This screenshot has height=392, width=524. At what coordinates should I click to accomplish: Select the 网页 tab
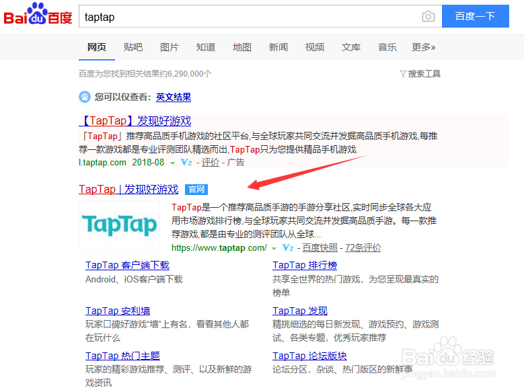(x=97, y=47)
